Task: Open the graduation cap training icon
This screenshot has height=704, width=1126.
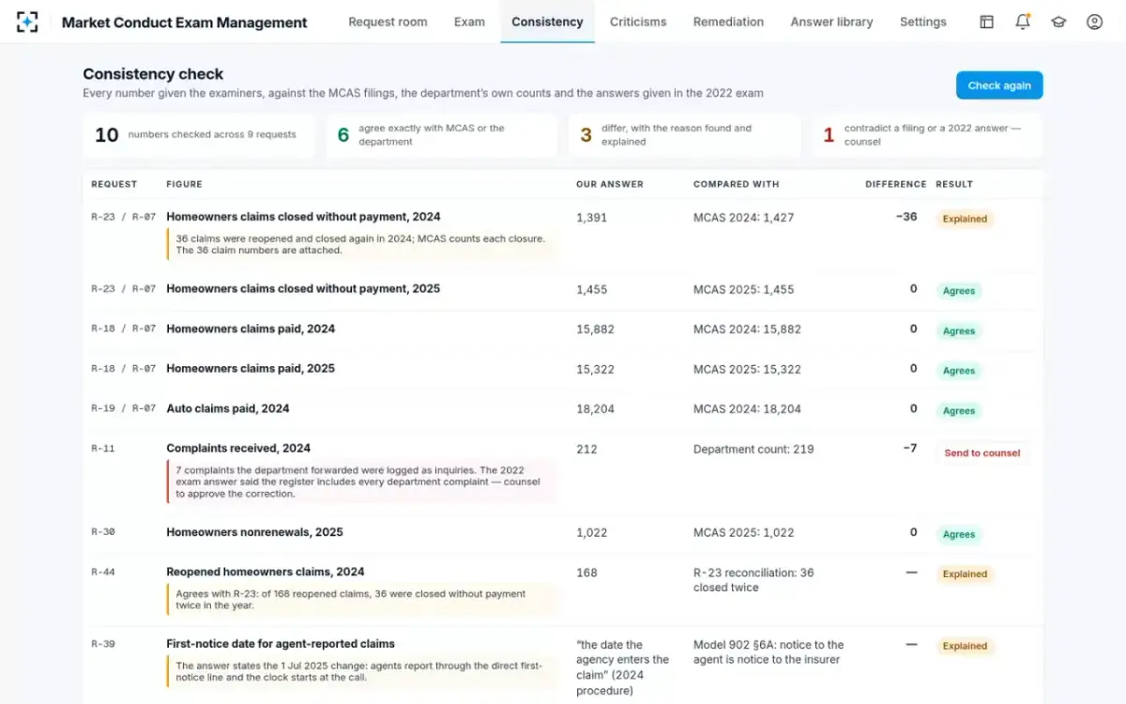Action: (x=1058, y=22)
